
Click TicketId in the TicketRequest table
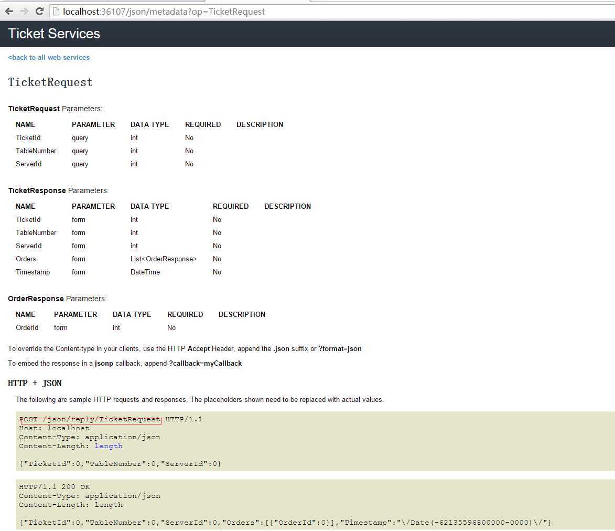pyautogui.click(x=28, y=138)
